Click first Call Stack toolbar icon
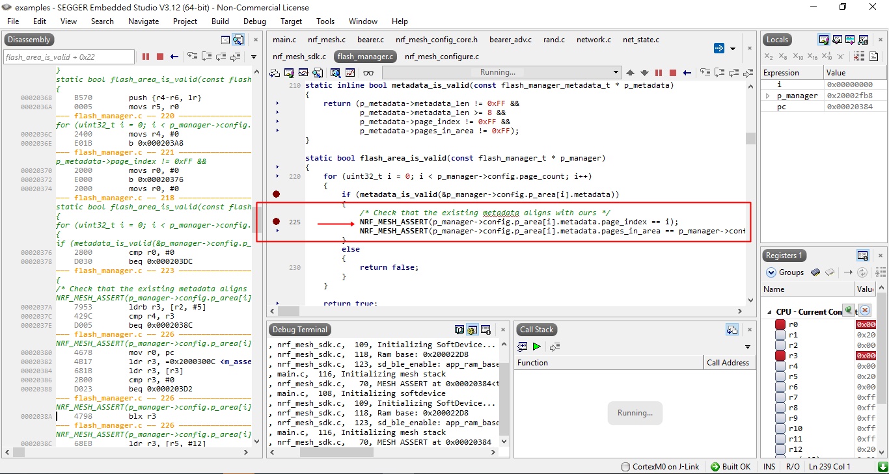 522,347
